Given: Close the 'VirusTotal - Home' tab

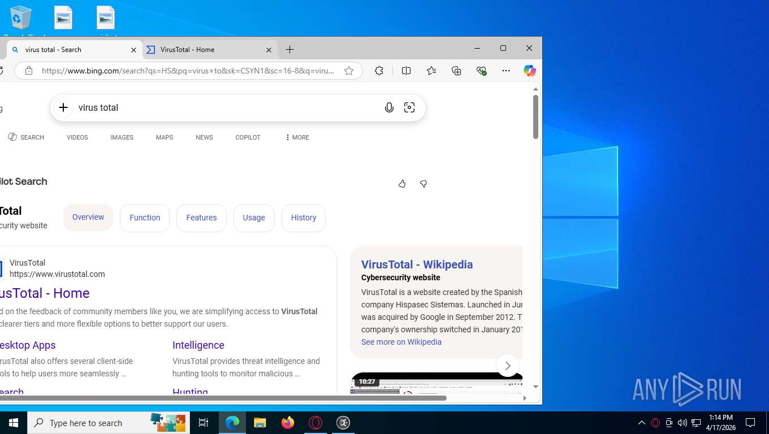Looking at the screenshot, I should pyautogui.click(x=269, y=50).
